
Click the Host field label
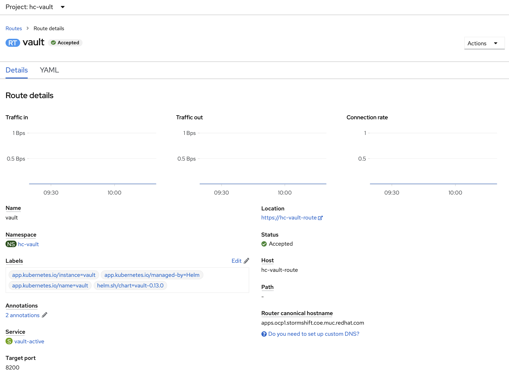[268, 260]
